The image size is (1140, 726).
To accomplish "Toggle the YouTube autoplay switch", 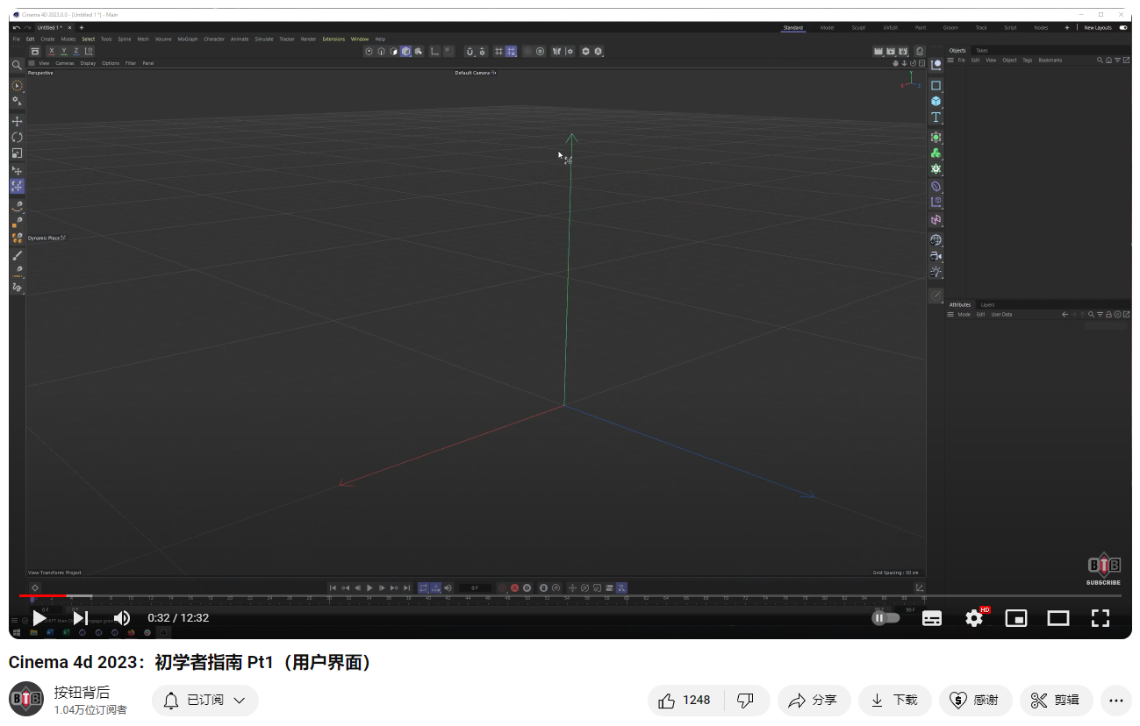I will click(885, 617).
